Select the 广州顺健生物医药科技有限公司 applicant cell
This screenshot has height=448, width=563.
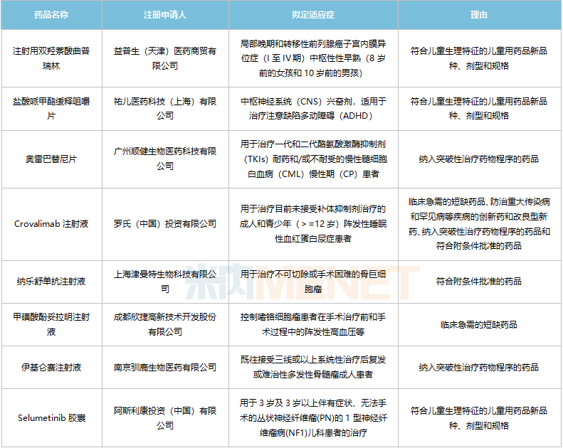(x=165, y=159)
